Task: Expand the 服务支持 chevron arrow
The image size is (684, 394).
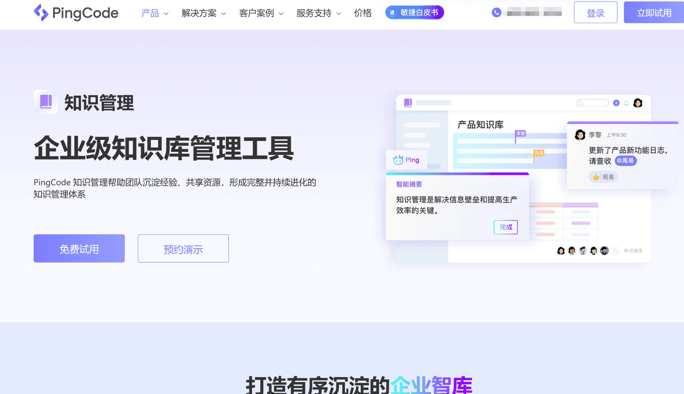Action: pos(339,14)
